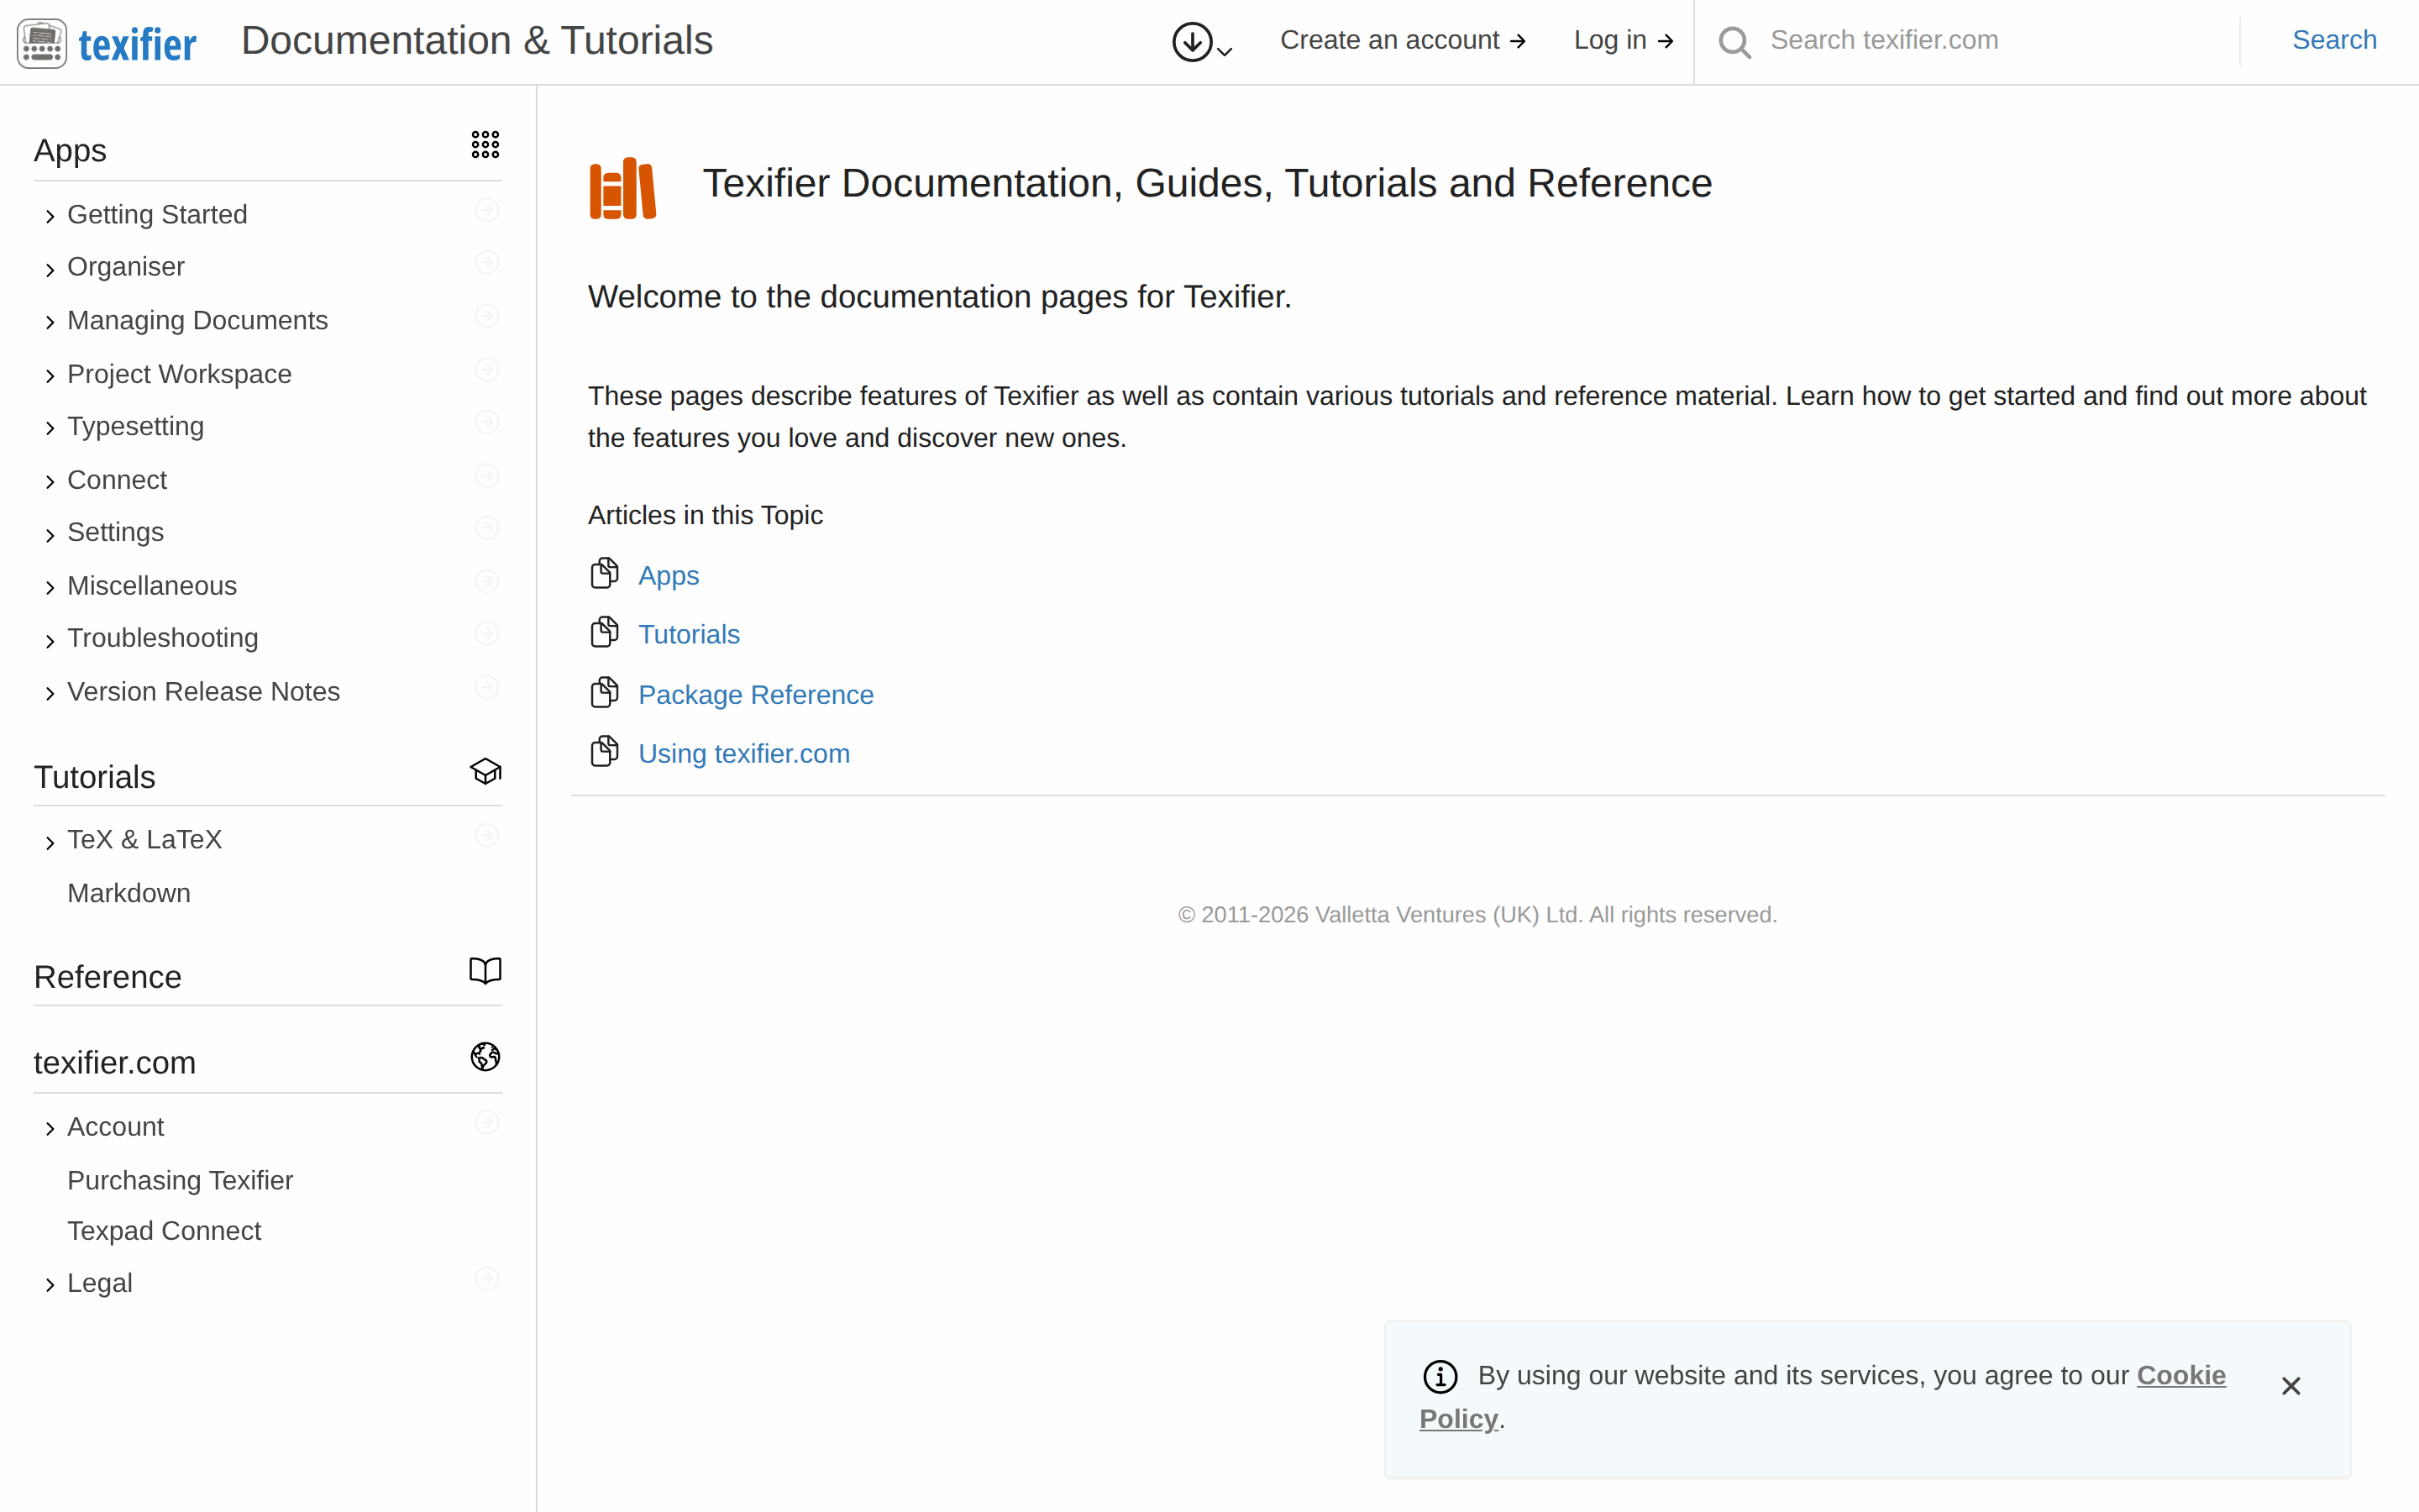Click the Apps sidebar heading
Viewport: 2419px width, 1512px height.
[x=70, y=151]
